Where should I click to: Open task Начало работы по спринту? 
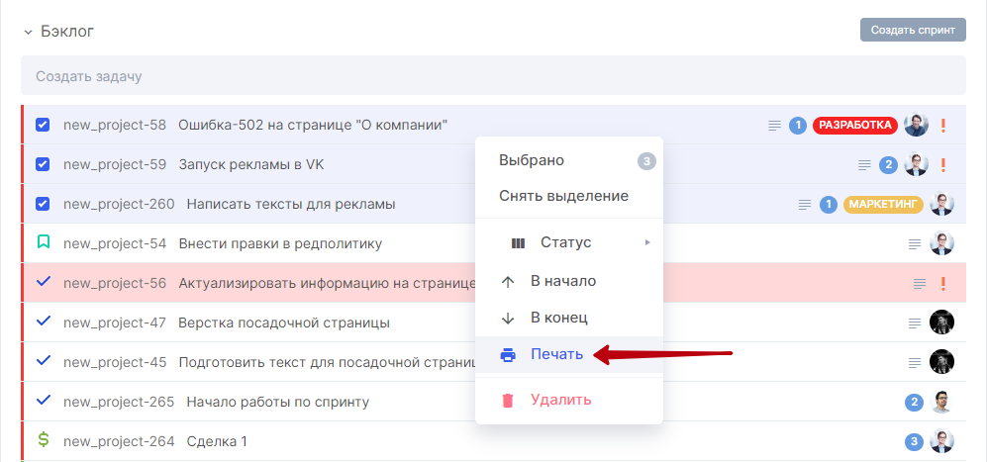[277, 402]
